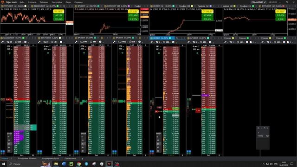Open the Открыть menu
The image size is (297, 167).
pos(32,2)
